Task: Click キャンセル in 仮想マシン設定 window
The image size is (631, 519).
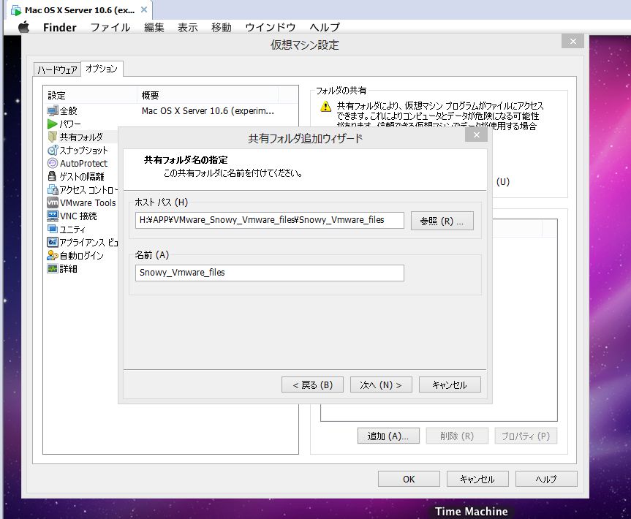Action: tap(477, 479)
